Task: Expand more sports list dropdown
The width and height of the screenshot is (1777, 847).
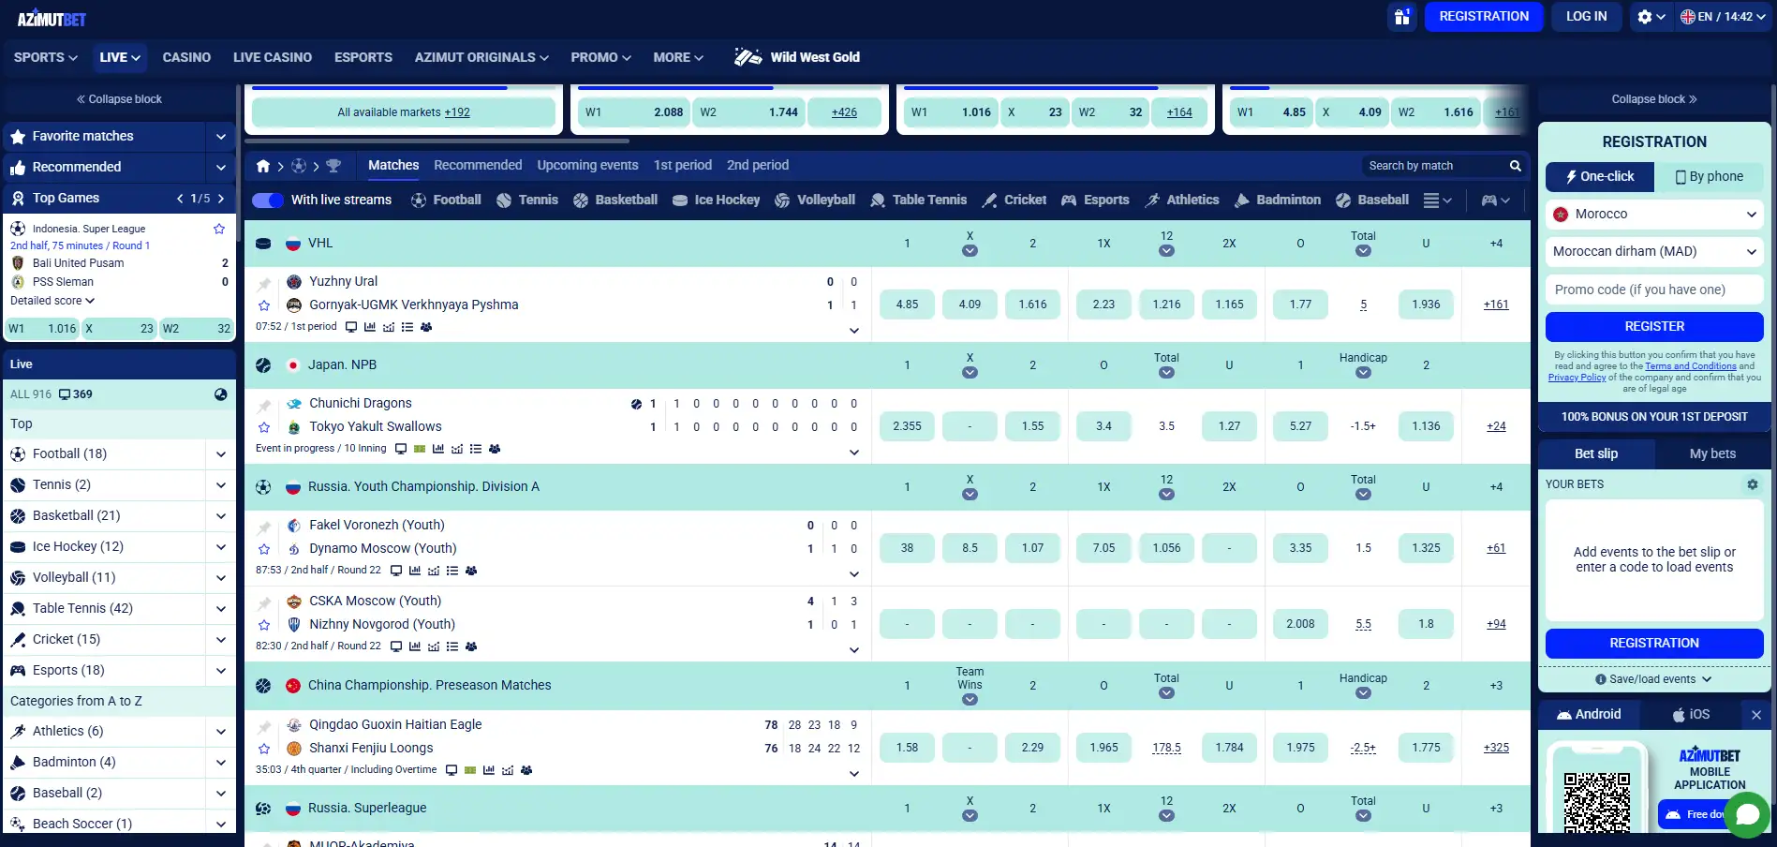Action: pyautogui.click(x=1437, y=200)
